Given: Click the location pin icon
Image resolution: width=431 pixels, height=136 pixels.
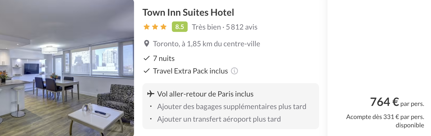Looking at the screenshot, I should click(x=147, y=44).
